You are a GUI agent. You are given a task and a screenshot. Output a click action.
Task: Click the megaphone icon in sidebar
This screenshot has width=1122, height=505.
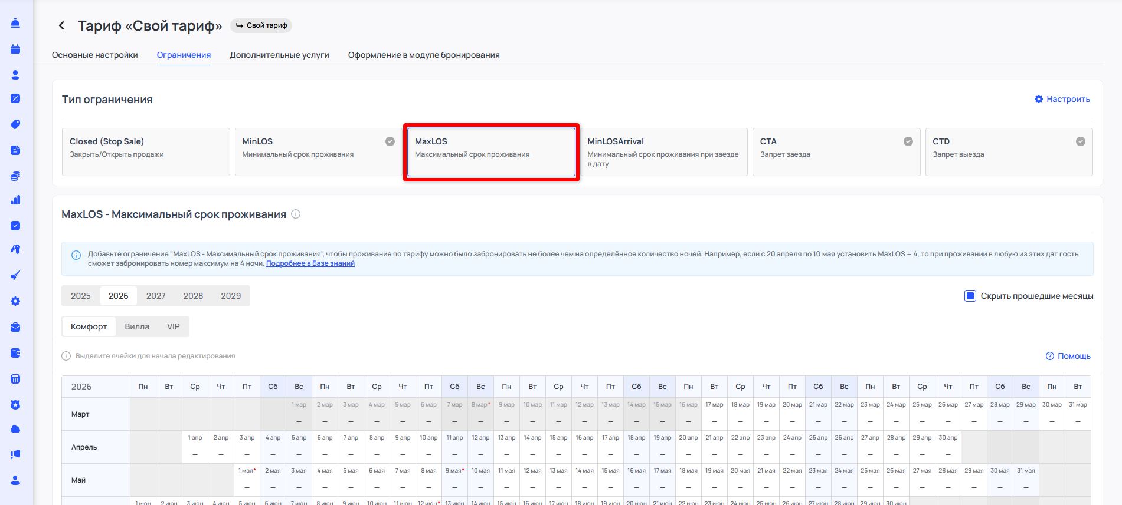pyautogui.click(x=15, y=454)
